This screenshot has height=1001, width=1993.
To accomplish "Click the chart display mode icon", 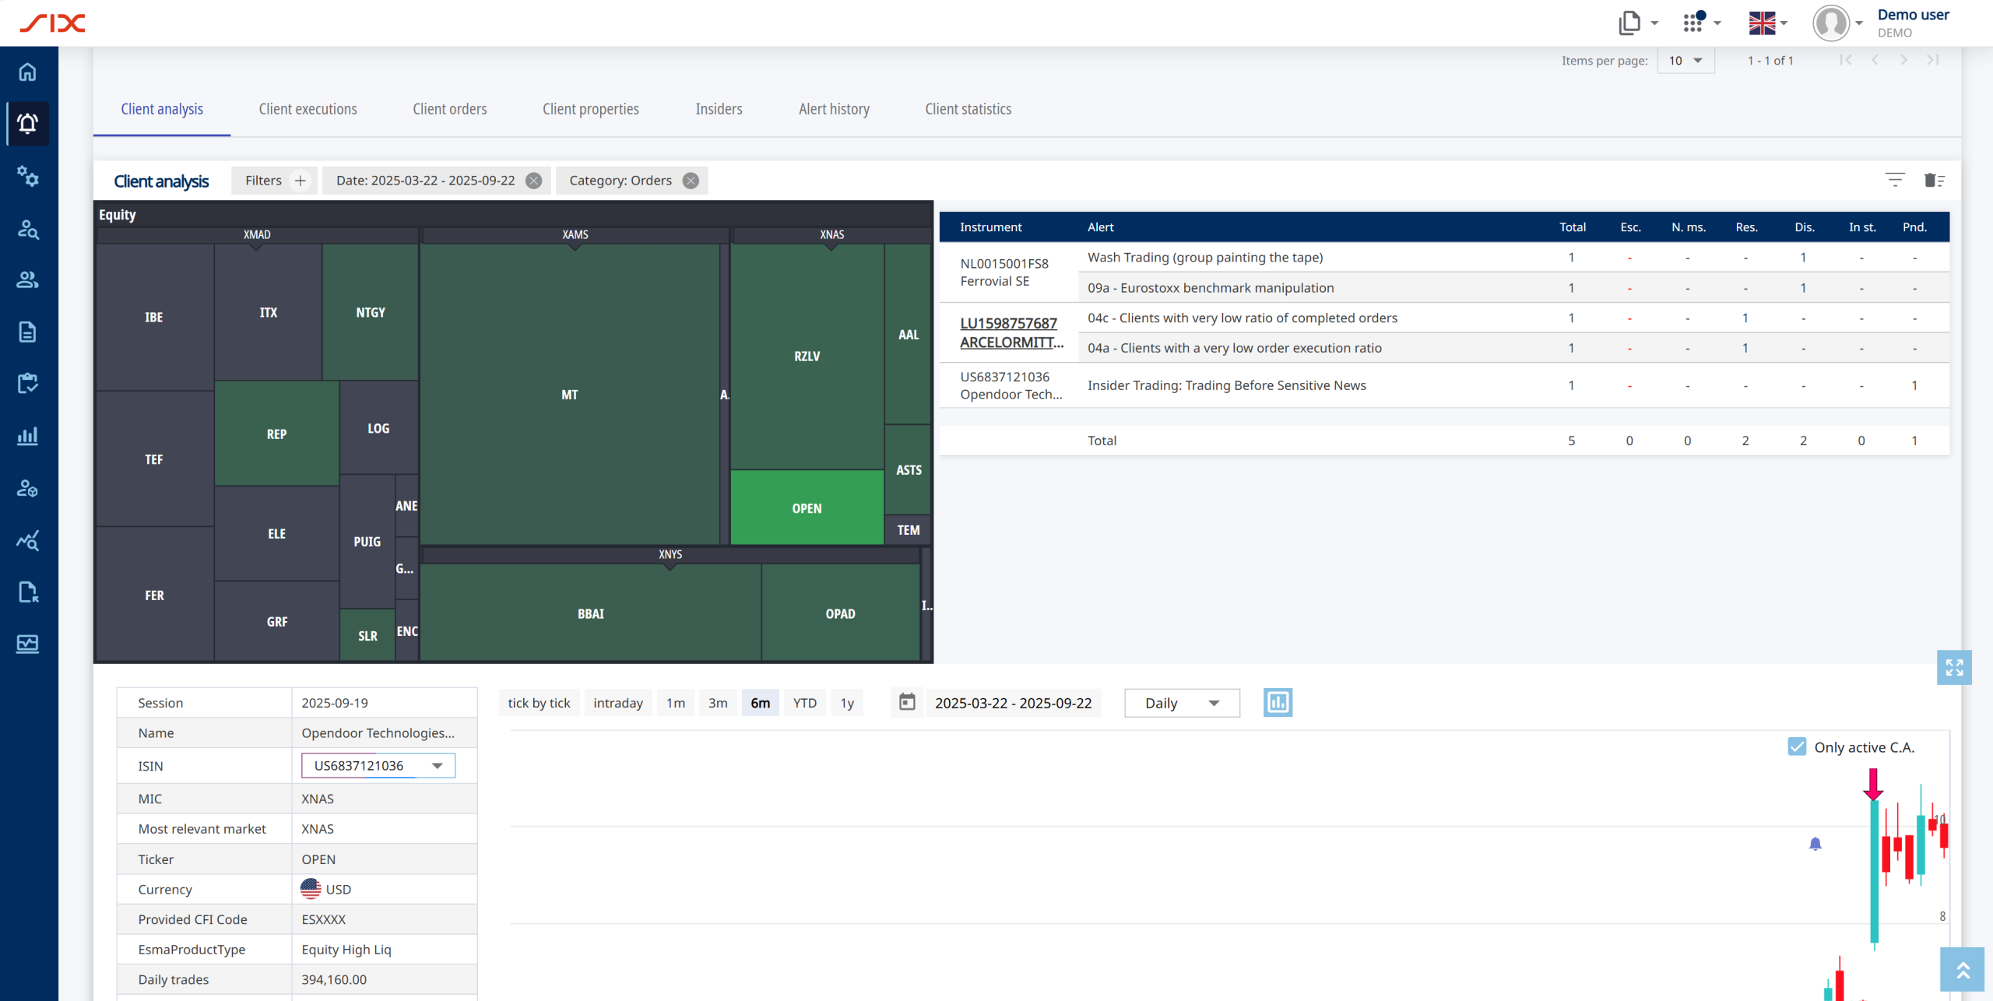I will (1278, 702).
